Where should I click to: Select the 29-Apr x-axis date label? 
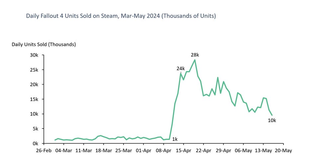tap(223, 151)
